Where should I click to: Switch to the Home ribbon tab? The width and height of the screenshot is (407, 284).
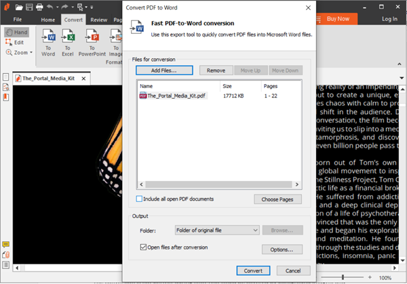click(x=47, y=20)
